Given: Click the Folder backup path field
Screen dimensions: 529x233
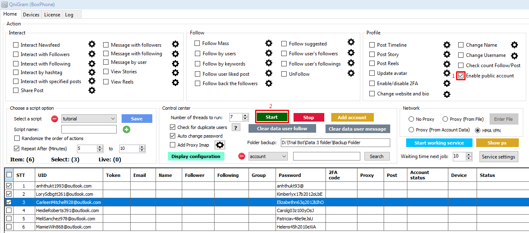Looking at the screenshot, I should click(335, 143).
